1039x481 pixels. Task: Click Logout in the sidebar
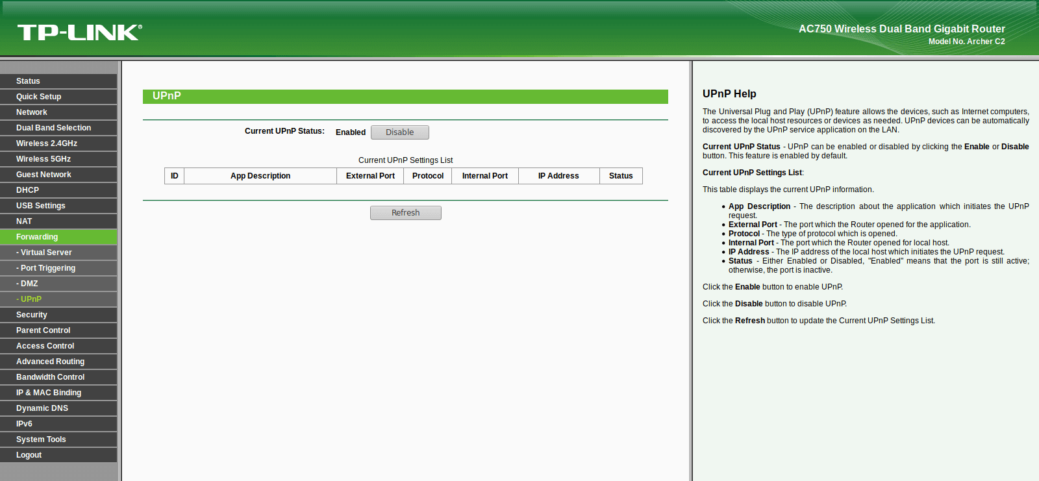[58, 455]
